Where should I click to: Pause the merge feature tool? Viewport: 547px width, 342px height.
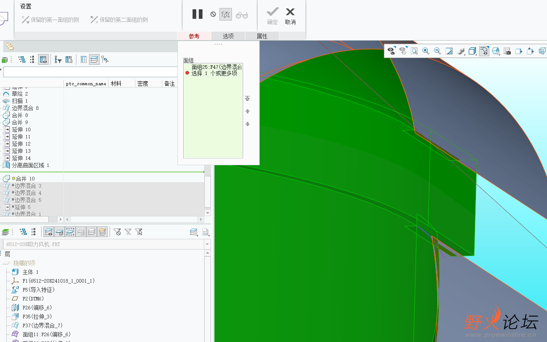(197, 14)
